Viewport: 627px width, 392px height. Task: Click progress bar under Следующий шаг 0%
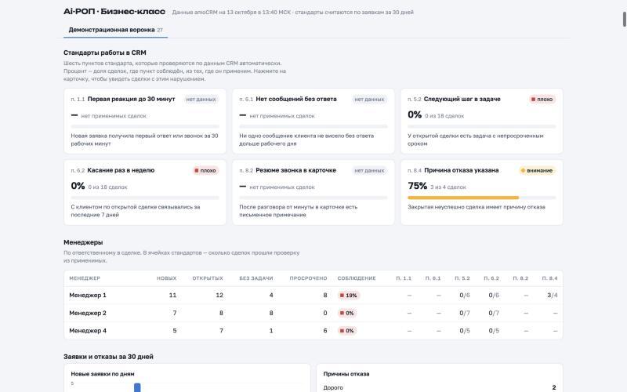(x=481, y=126)
